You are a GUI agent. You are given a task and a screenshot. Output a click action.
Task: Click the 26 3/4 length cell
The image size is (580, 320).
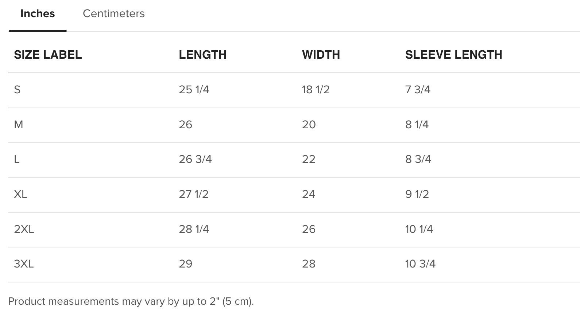195,159
